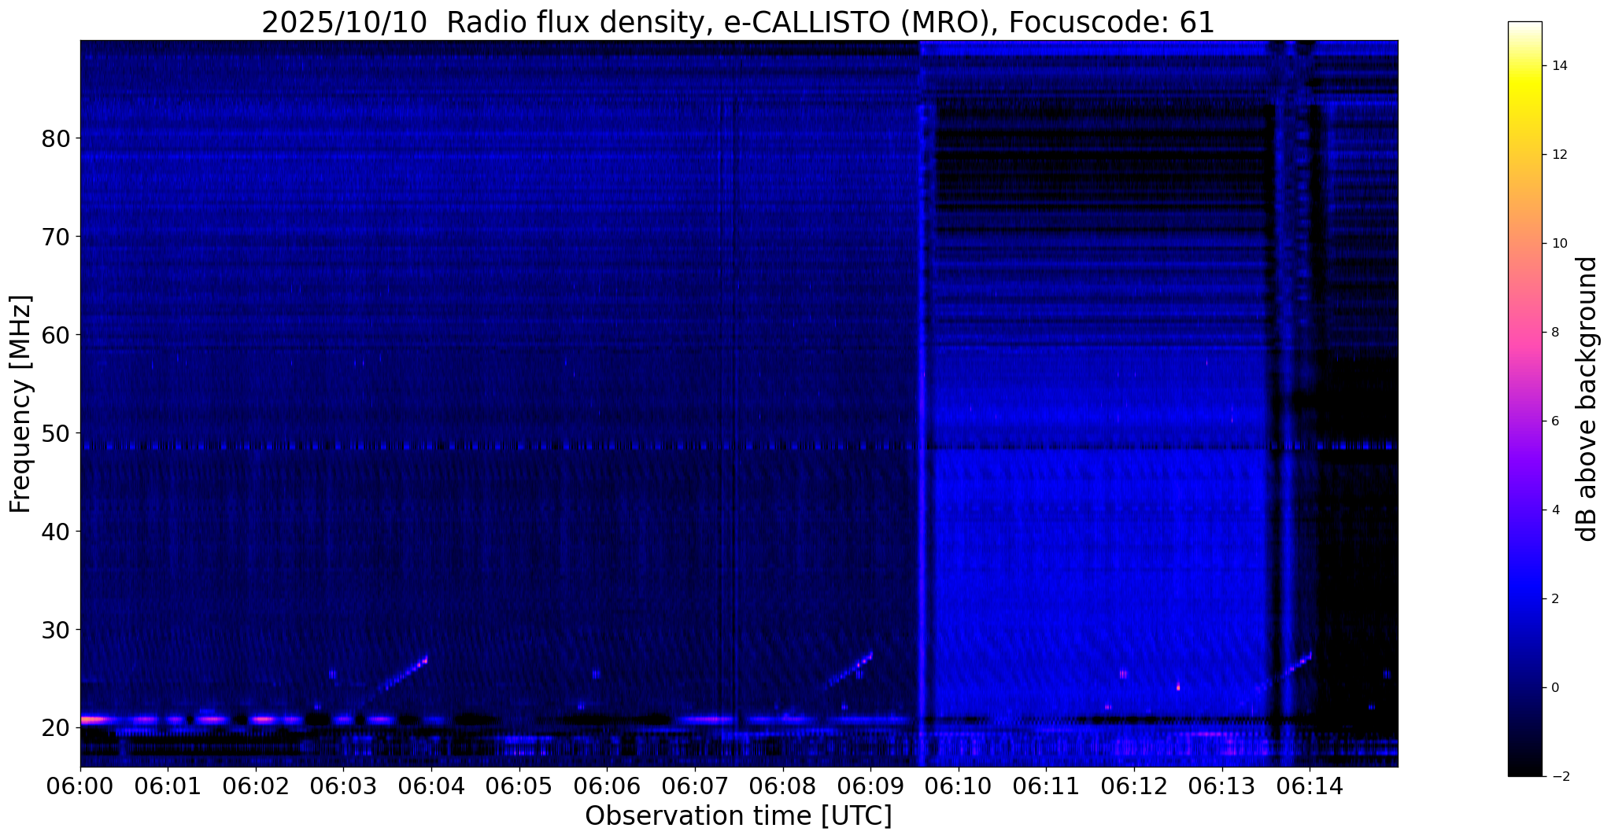The image size is (1611, 839).
Task: Click the colorbar gradient strip
Action: (1524, 399)
